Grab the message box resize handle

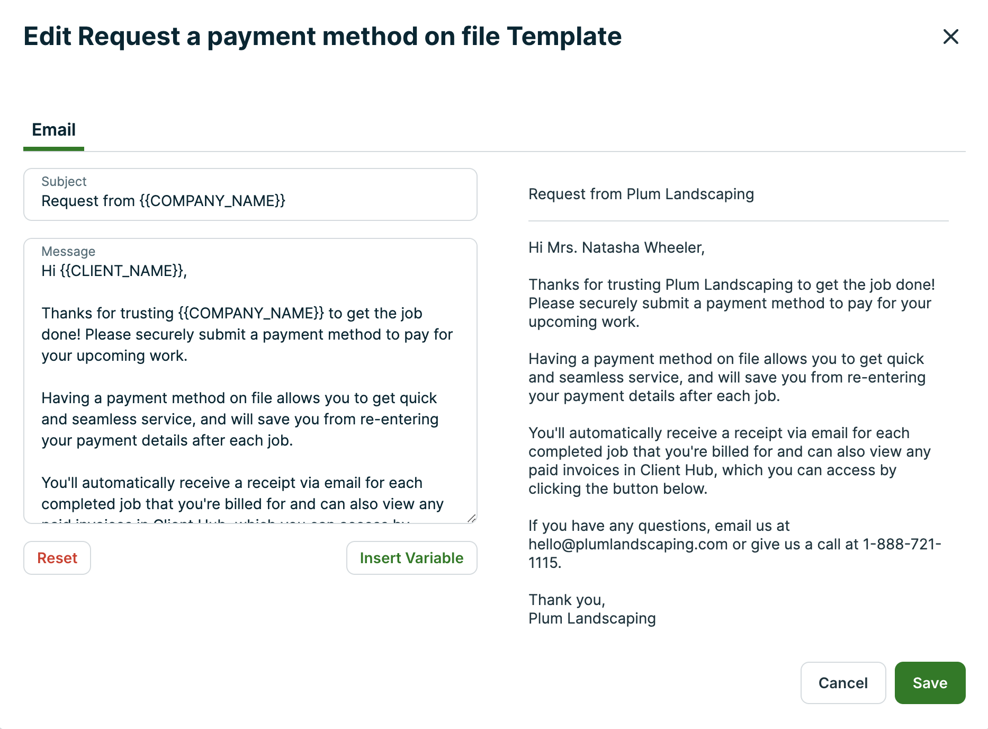471,518
